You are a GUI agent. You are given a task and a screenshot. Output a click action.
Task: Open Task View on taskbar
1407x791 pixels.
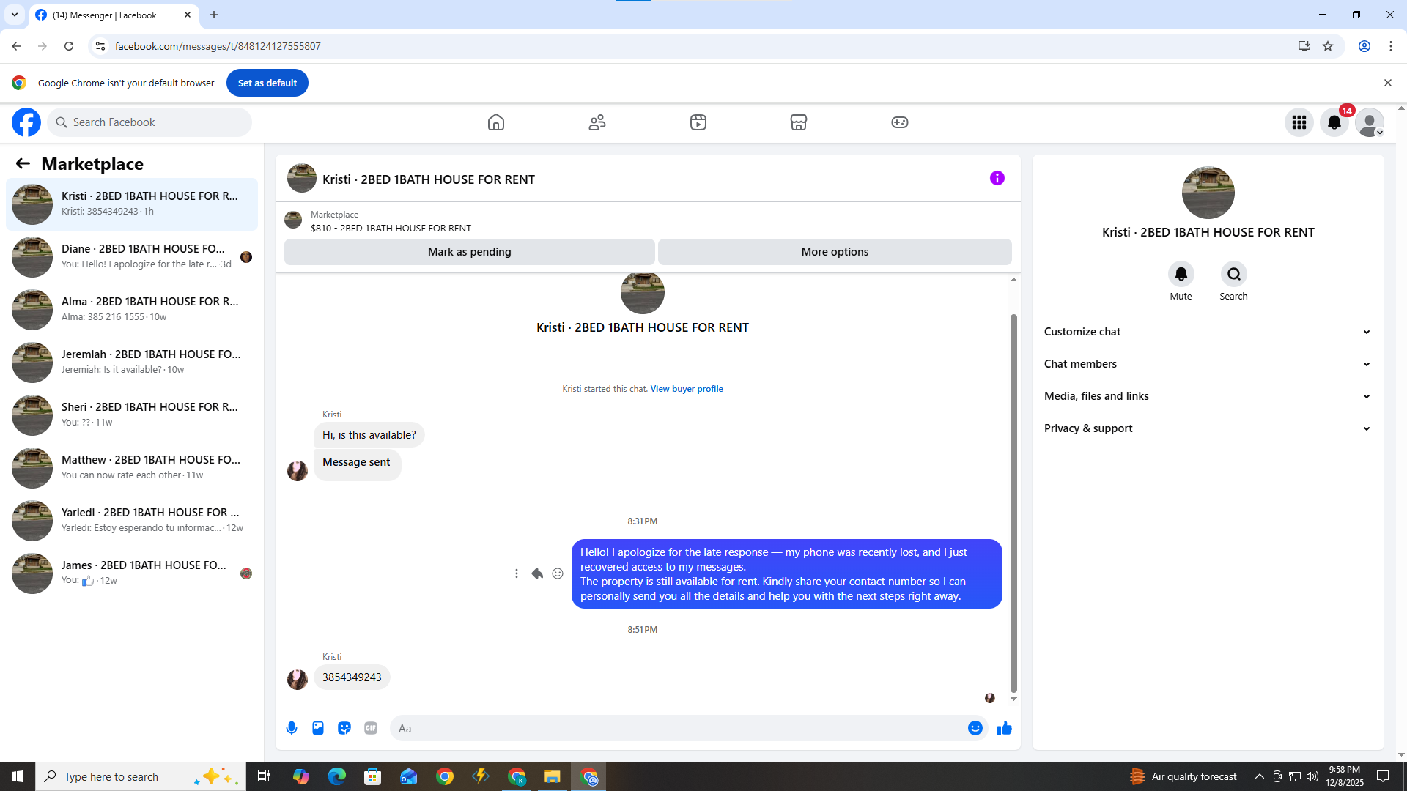[264, 776]
